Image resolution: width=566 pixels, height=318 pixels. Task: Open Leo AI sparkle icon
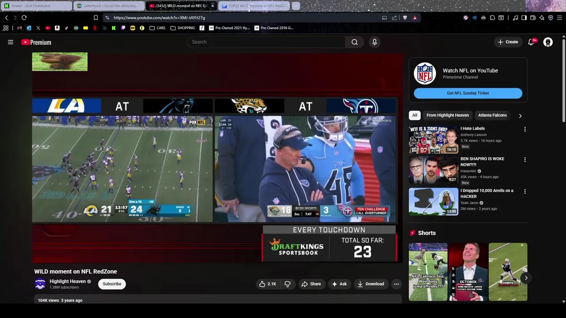(542, 18)
